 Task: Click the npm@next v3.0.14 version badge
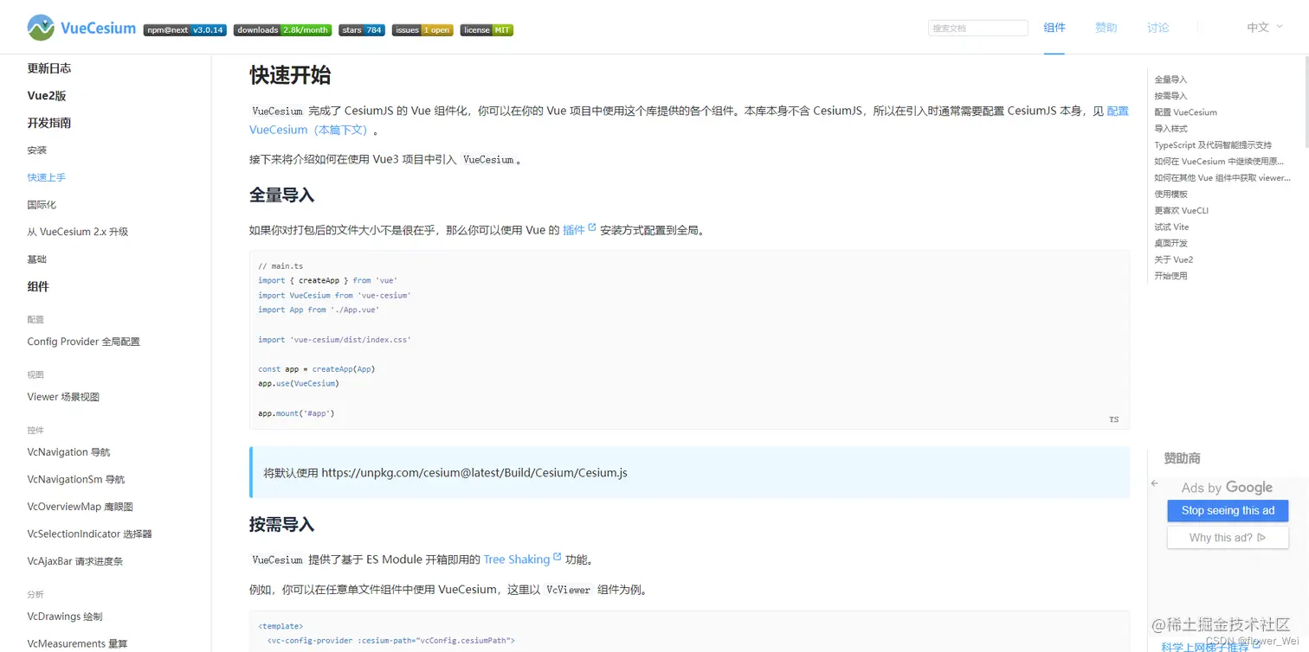tap(184, 29)
